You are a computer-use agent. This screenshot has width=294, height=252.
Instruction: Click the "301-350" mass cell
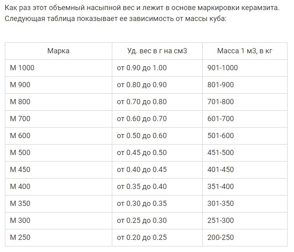coord(220,204)
